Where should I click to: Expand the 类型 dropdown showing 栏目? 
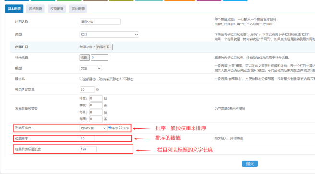[109, 35]
